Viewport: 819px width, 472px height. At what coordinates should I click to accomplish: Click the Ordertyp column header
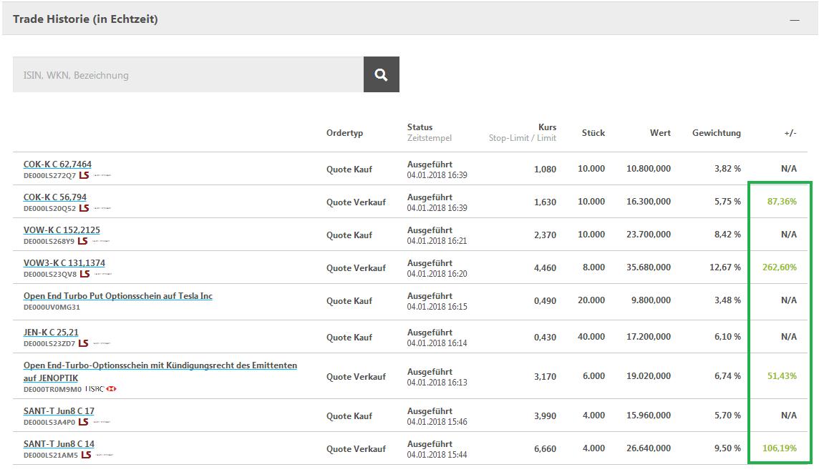[x=345, y=132]
